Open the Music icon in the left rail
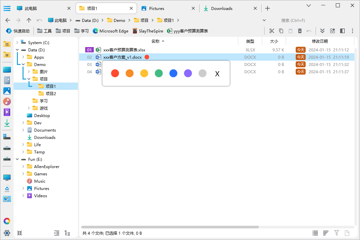The height and width of the screenshot is (240, 360). click(x=7, y=101)
